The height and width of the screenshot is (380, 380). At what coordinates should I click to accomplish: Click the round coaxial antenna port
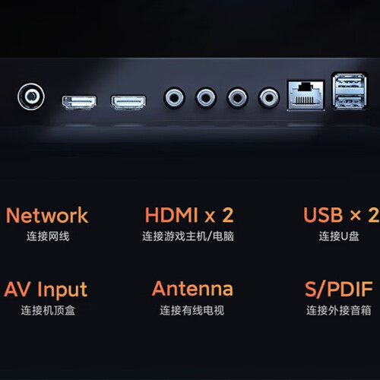31,97
